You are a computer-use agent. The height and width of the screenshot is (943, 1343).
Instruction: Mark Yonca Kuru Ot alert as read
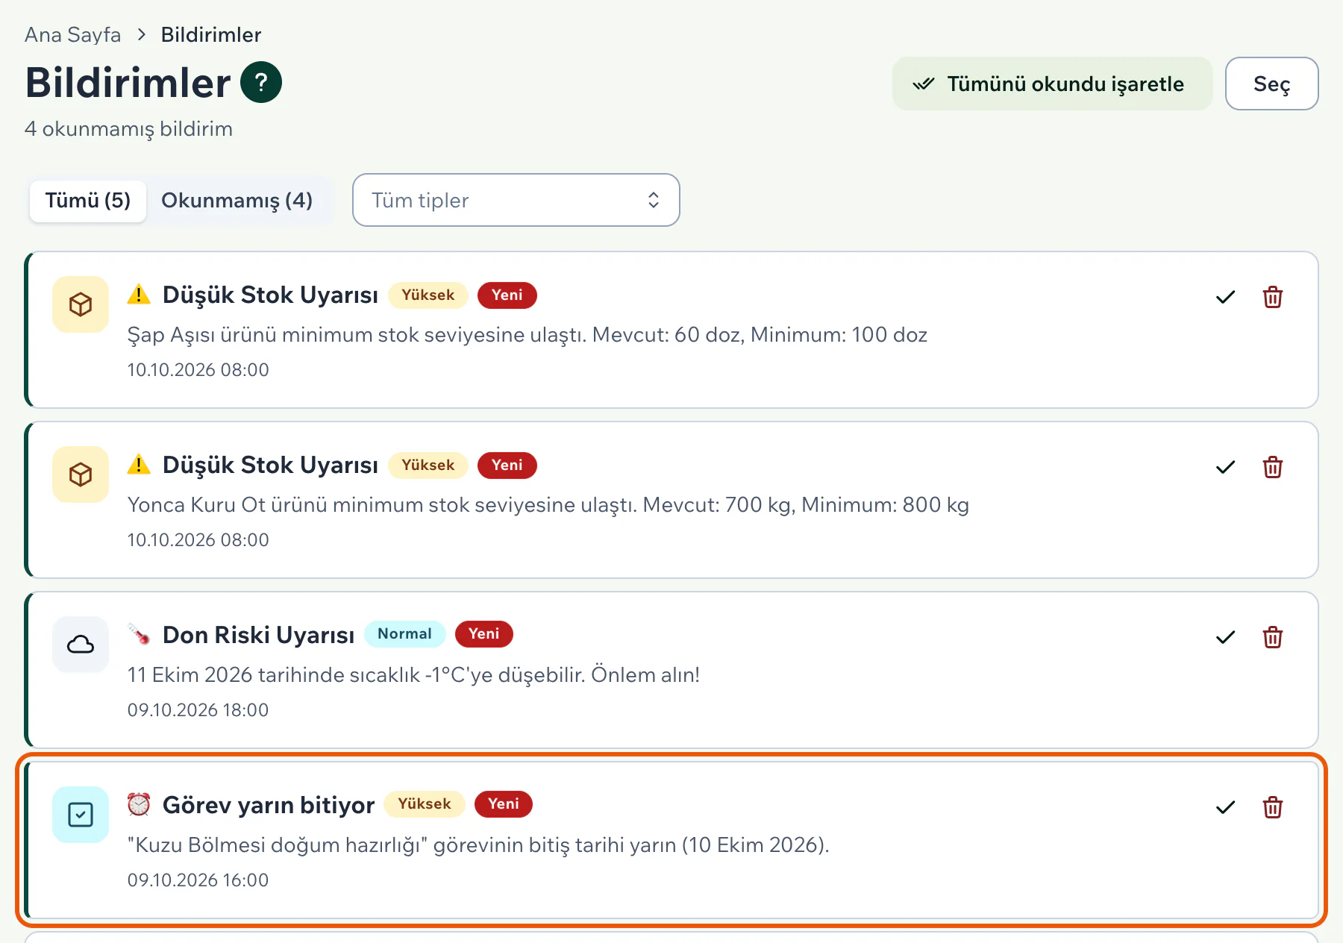[1225, 467]
